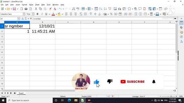Open the Save button dropdown arrow

17,9
